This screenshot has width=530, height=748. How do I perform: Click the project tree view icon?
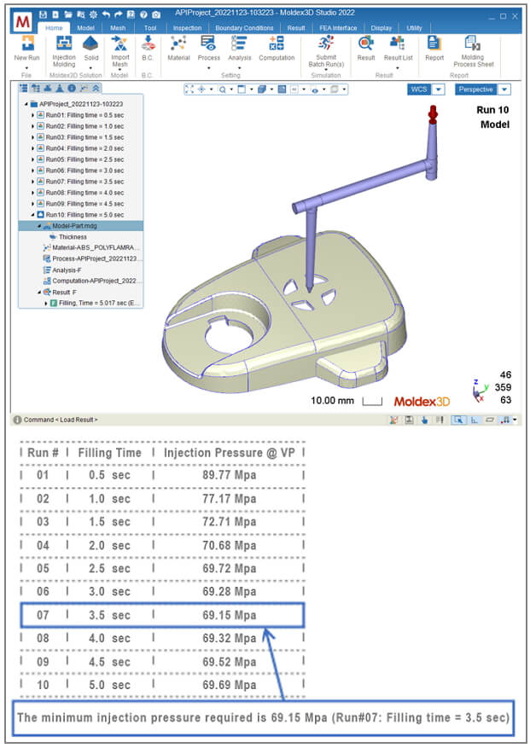pos(23,88)
